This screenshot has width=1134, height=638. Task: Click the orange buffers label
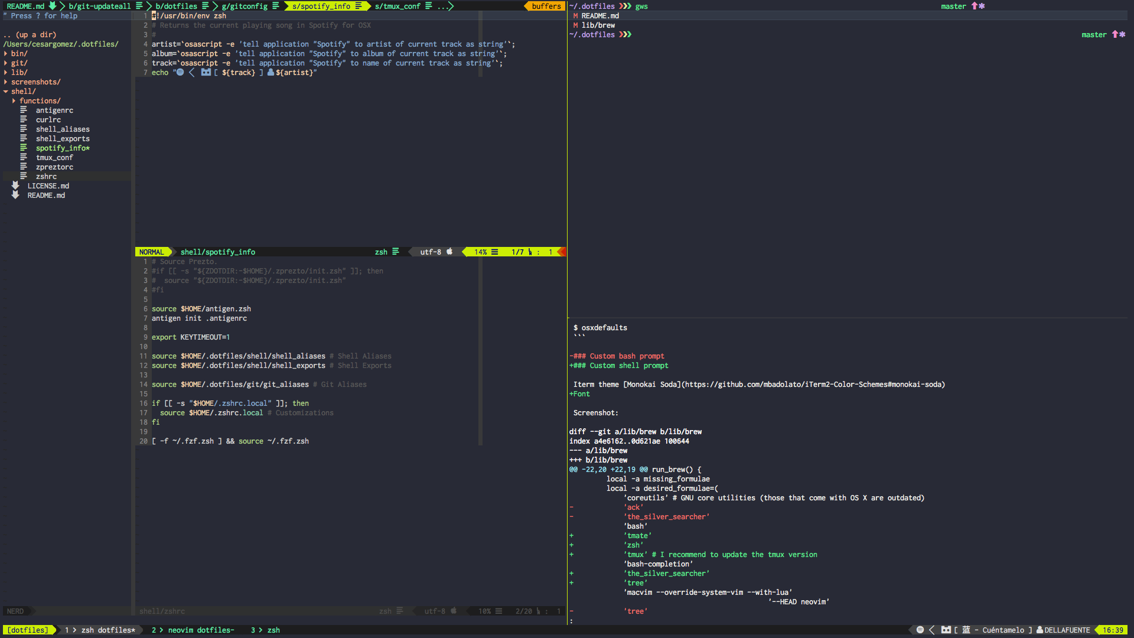546,6
